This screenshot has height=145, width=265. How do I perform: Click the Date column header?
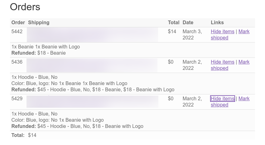tap(188, 23)
